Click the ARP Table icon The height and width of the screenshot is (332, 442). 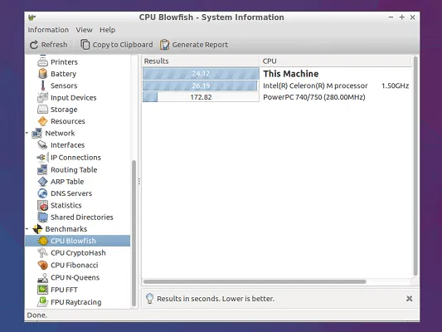(42, 182)
